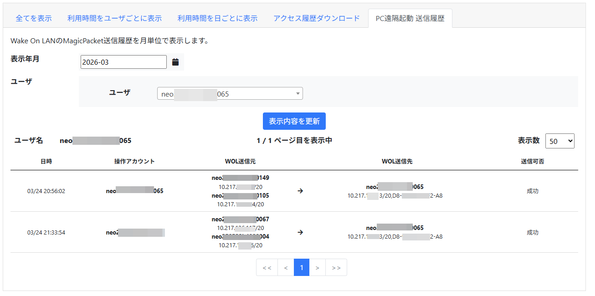Go to next page with > button
Screen dimensions: 595x296
pyautogui.click(x=318, y=268)
